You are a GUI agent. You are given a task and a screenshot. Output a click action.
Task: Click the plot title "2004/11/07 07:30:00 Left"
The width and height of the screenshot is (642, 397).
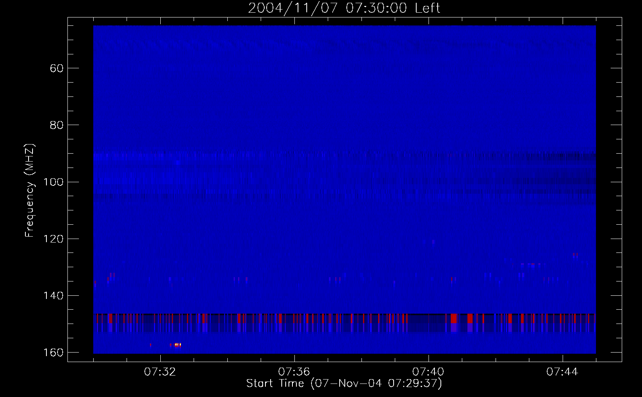(344, 8)
